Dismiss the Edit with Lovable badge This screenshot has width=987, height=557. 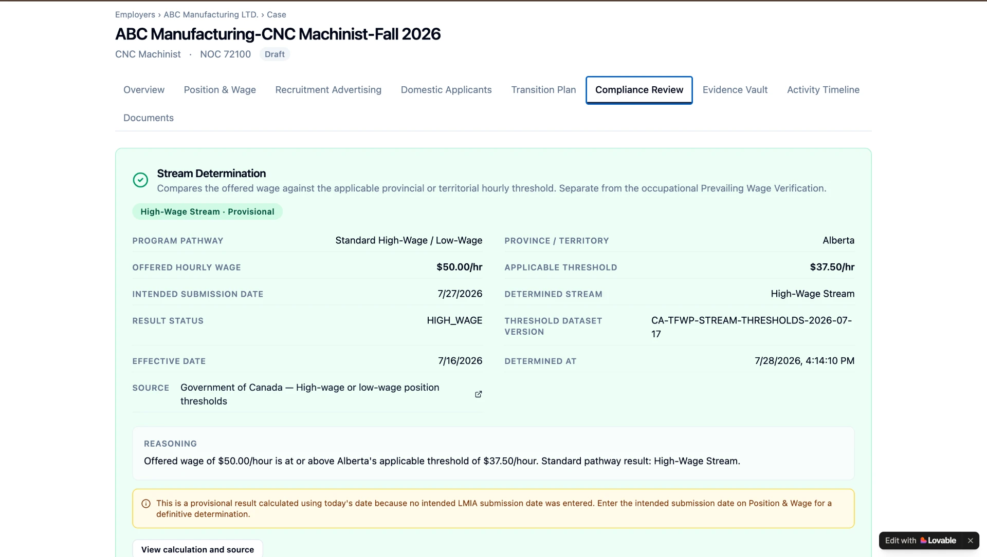click(x=970, y=541)
